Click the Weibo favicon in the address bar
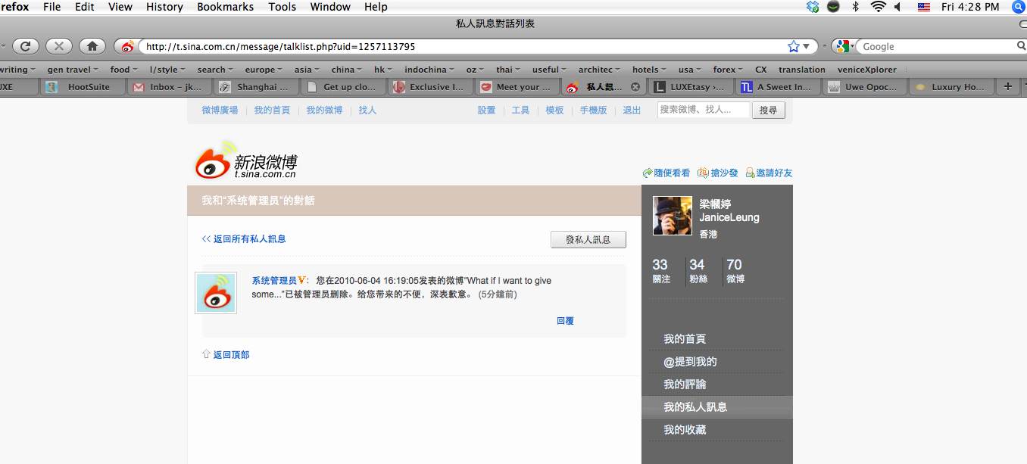The width and height of the screenshot is (1027, 464). tap(128, 46)
